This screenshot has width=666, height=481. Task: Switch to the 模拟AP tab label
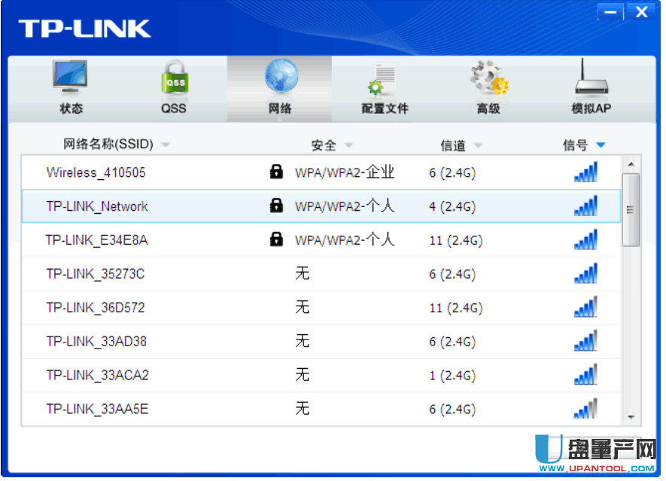point(591,108)
